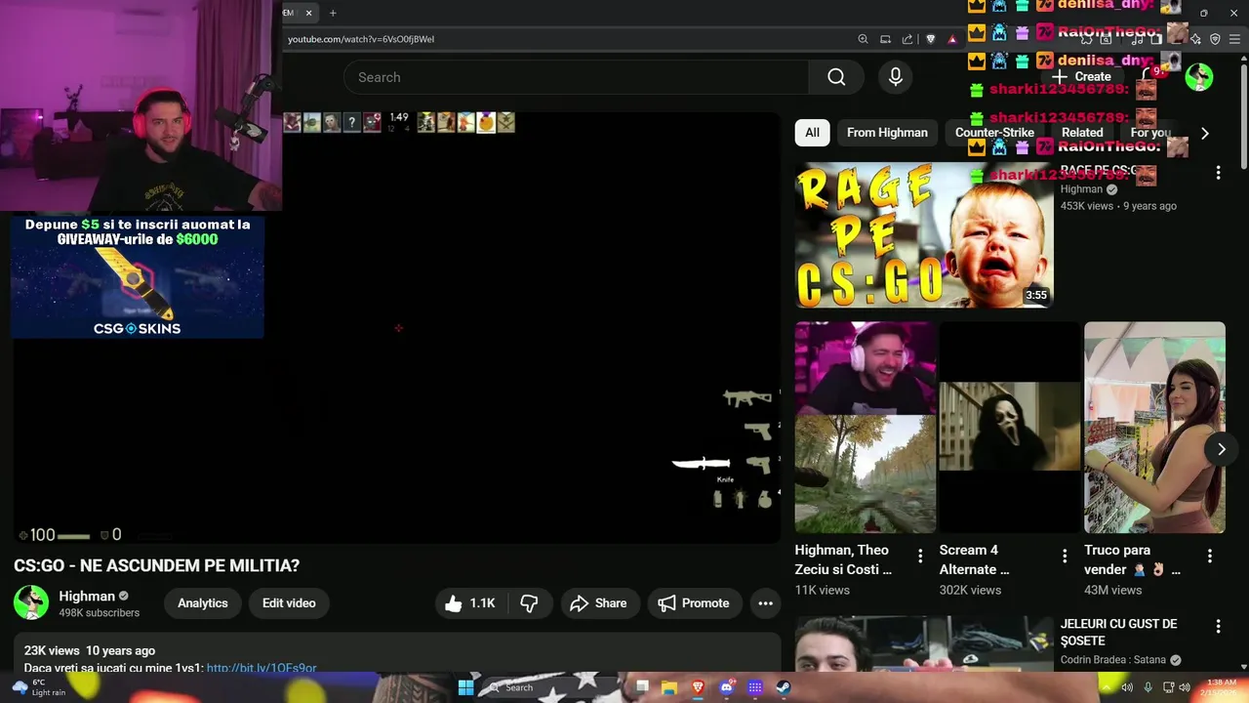Viewport: 1249px width, 703px height.
Task: Select the All filter chip
Action: pyautogui.click(x=812, y=133)
